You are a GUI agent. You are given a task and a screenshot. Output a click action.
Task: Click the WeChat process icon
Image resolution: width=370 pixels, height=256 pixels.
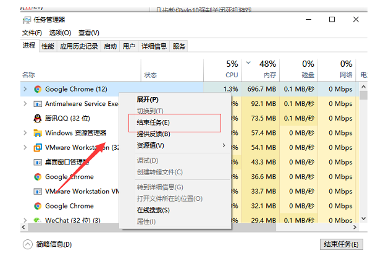(x=38, y=220)
